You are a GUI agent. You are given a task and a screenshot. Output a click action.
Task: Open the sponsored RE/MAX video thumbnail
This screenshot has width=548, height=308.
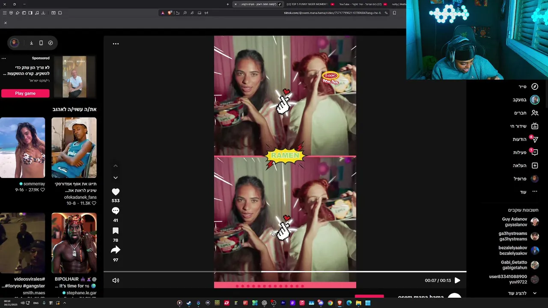74,77
